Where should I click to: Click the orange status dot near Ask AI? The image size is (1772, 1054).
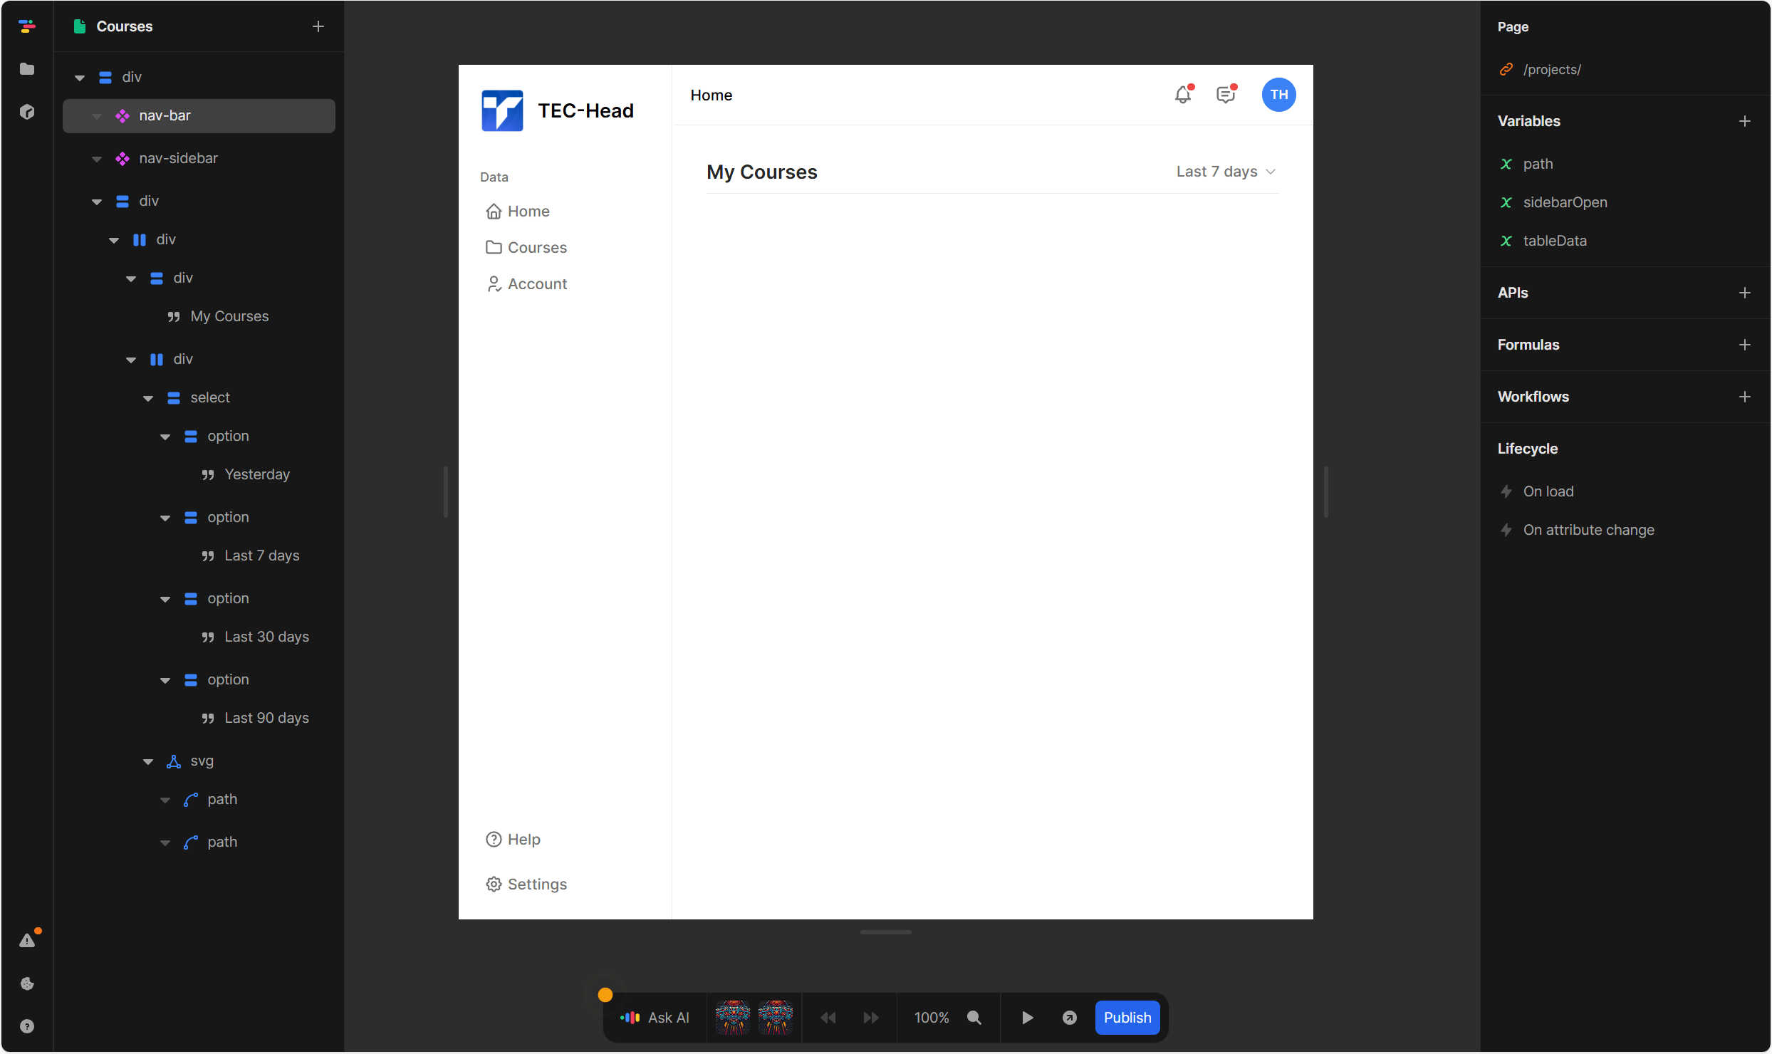click(605, 995)
